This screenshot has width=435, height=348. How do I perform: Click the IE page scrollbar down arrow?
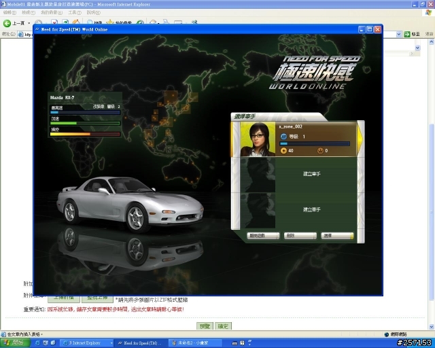pyautogui.click(x=432, y=326)
